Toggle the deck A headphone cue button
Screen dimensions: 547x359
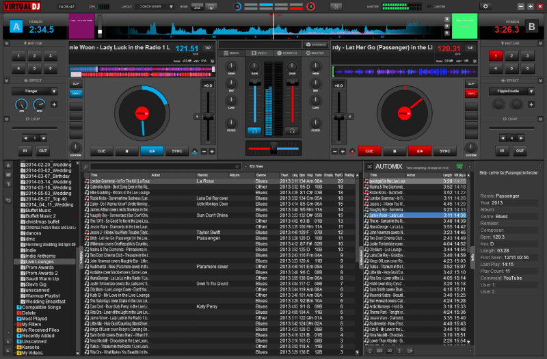(x=254, y=131)
